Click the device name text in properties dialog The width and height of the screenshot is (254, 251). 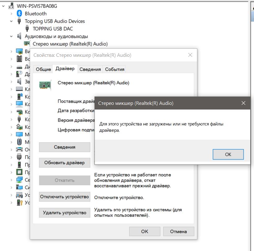94,83
